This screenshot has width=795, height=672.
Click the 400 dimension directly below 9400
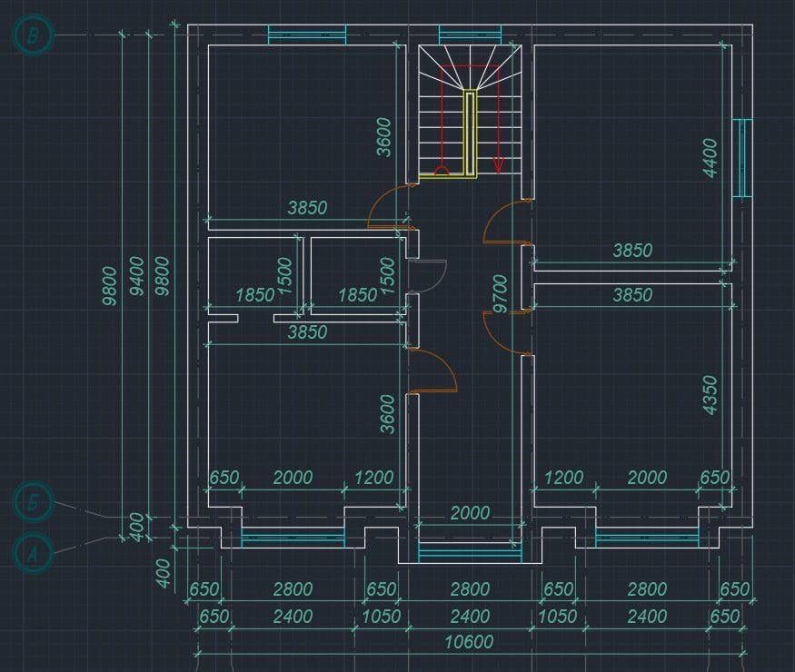click(x=136, y=527)
